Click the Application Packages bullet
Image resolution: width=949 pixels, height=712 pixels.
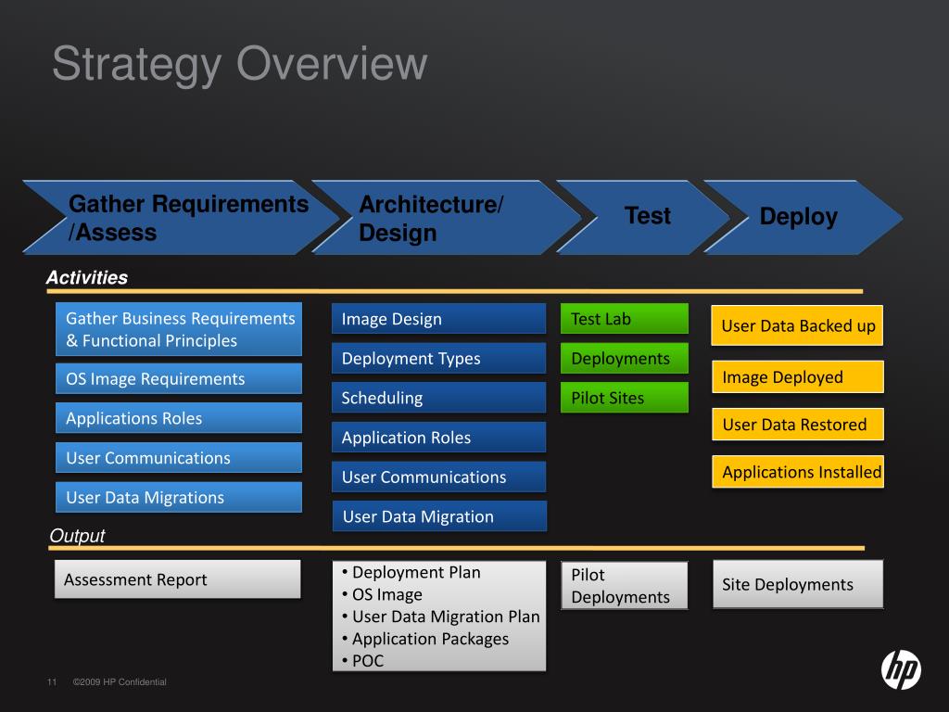[424, 639]
